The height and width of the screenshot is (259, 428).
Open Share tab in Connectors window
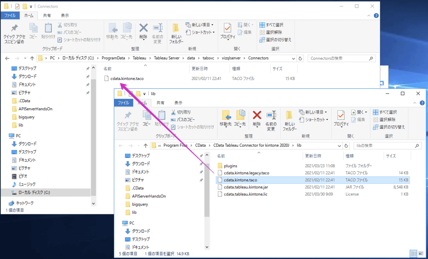pos(47,15)
